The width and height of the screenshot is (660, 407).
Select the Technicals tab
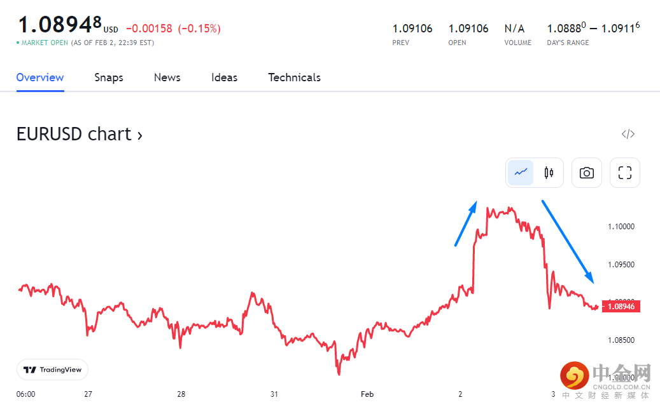click(294, 77)
